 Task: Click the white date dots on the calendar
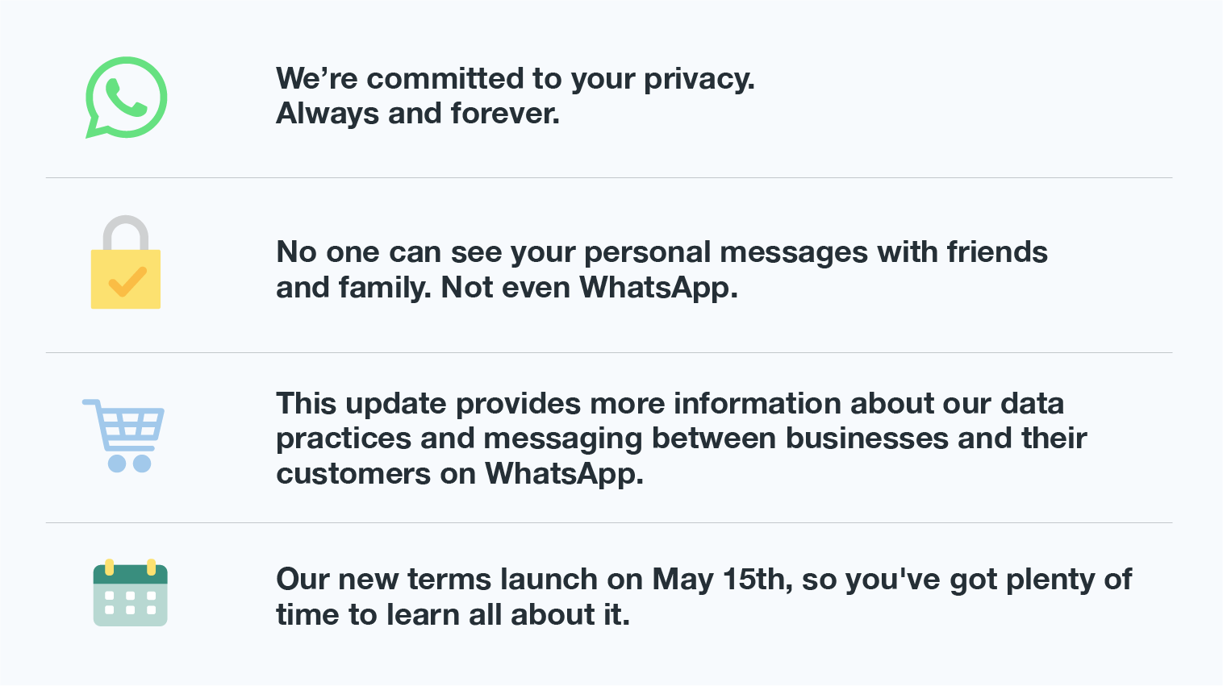click(x=130, y=603)
